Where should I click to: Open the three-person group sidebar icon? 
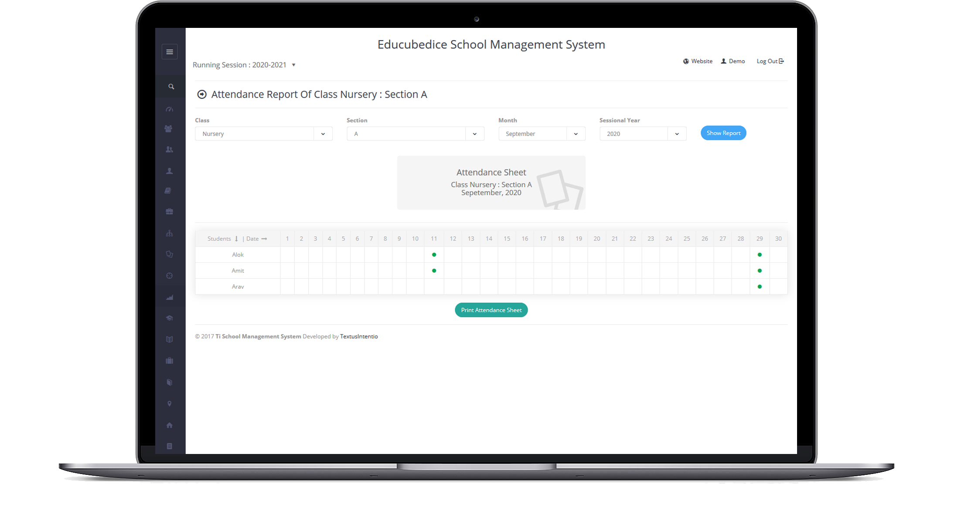point(169,129)
